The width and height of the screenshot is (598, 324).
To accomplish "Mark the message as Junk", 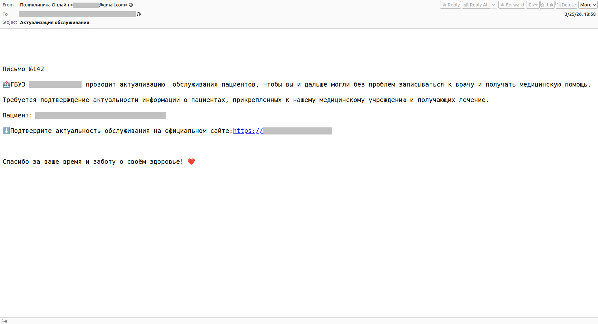I will click(547, 5).
